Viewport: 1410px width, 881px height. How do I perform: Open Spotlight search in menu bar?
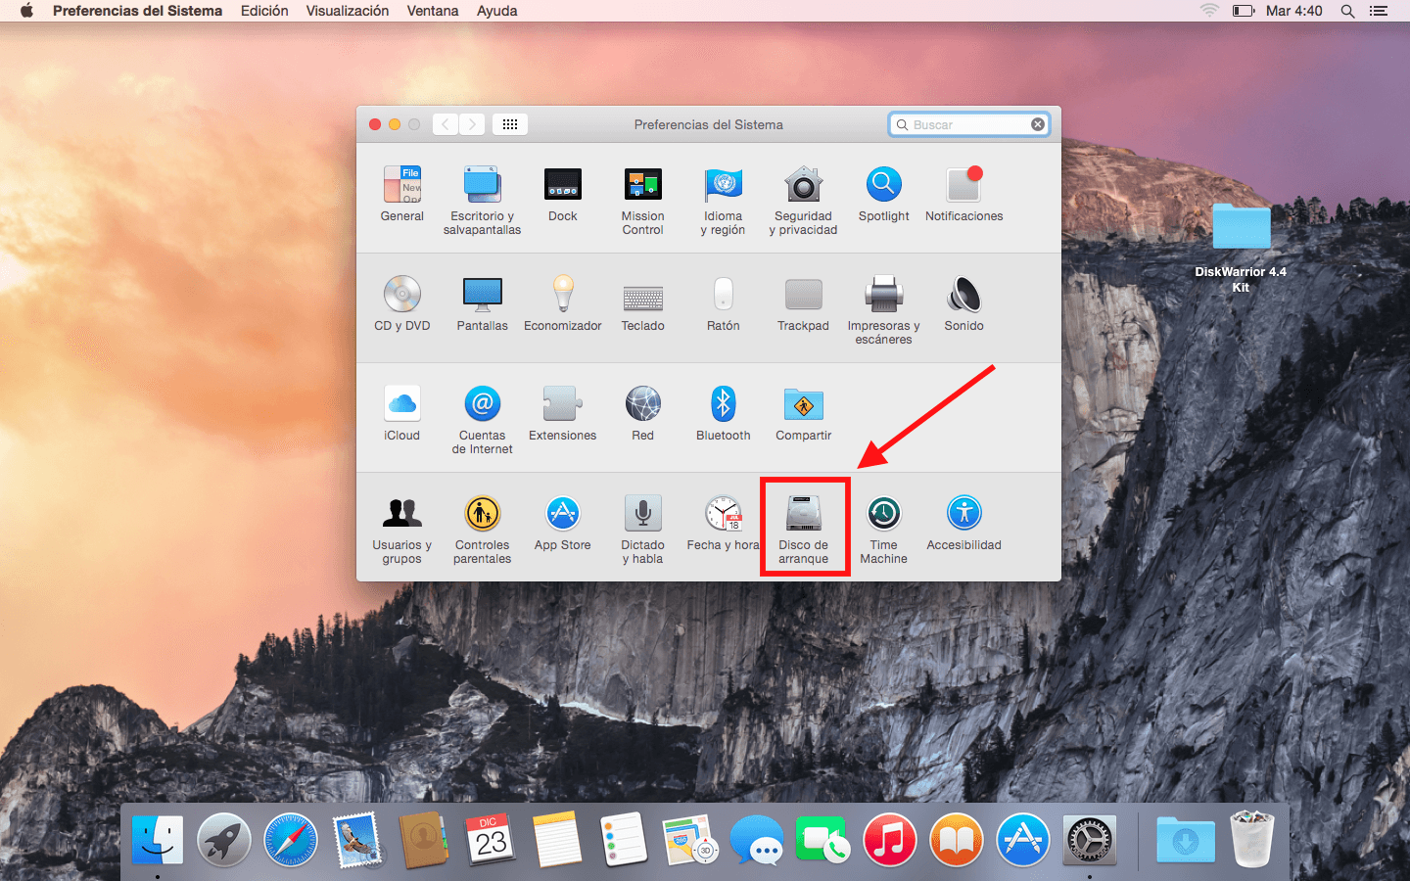[1347, 11]
